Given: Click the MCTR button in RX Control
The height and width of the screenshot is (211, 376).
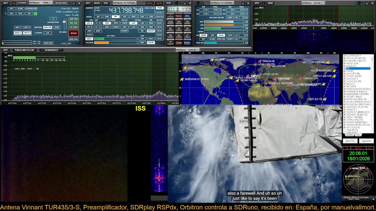Looking at the screenshot, I should pyautogui.click(x=159, y=3).
